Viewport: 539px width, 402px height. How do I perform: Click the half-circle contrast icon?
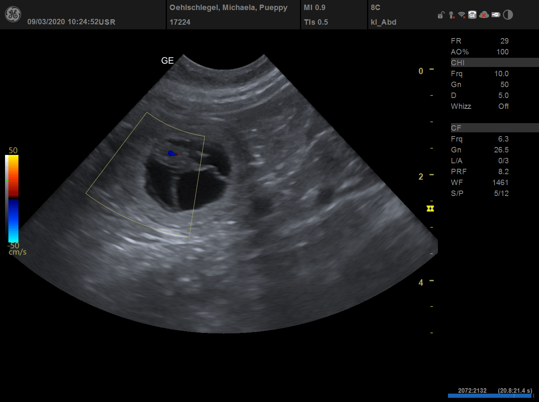click(x=508, y=15)
